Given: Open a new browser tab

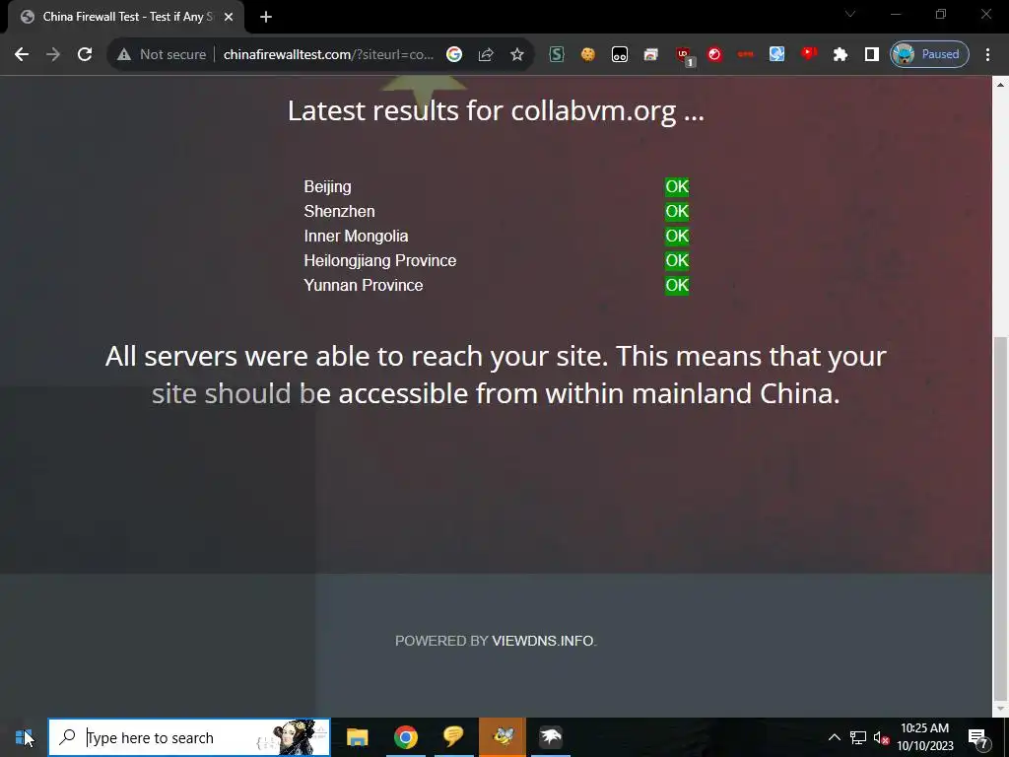Looking at the screenshot, I should tap(266, 18).
